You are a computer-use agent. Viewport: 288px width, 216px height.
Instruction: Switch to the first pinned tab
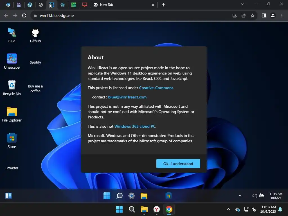8,5
